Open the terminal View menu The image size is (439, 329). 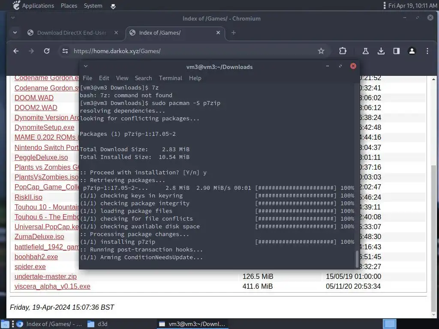pos(122,78)
